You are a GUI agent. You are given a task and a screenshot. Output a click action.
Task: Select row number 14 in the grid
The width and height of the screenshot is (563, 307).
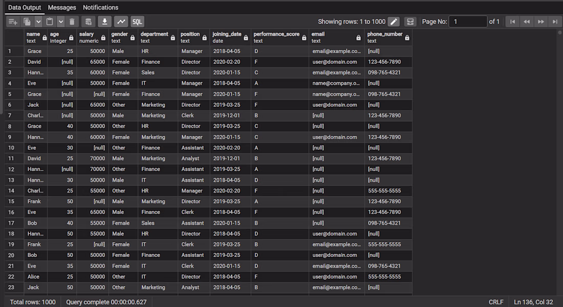(14, 191)
